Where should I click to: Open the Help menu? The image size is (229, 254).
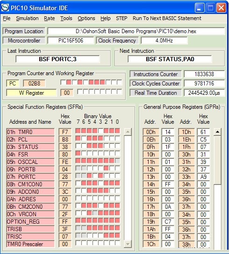coord(106,18)
